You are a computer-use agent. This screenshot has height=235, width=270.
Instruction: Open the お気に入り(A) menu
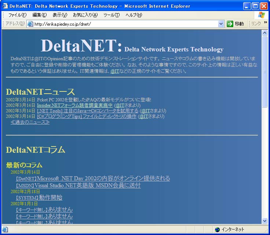85,15
